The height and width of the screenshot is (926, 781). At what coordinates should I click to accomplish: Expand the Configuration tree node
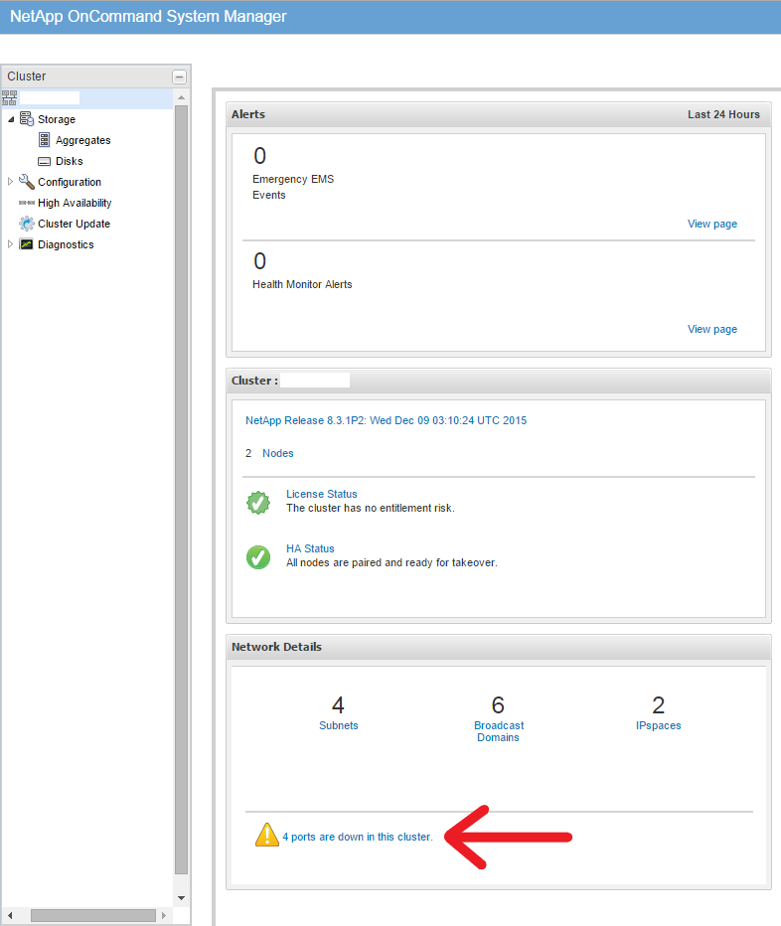(x=11, y=182)
